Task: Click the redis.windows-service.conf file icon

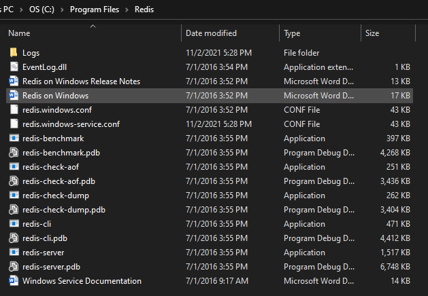Action: pos(14,124)
